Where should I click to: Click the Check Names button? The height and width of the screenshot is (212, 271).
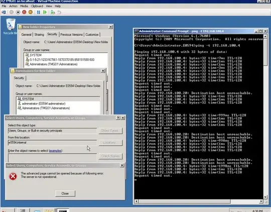110,156
